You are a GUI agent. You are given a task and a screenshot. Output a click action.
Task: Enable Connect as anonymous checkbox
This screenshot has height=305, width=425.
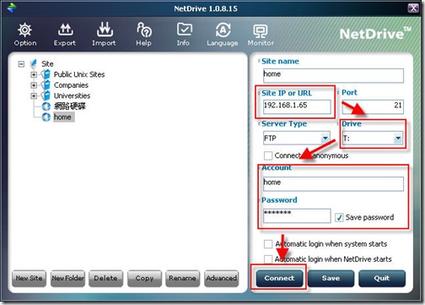click(x=268, y=155)
